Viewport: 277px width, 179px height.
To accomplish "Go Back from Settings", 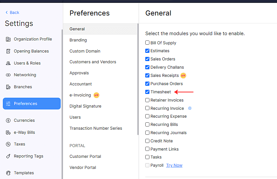I will pyautogui.click(x=12, y=13).
